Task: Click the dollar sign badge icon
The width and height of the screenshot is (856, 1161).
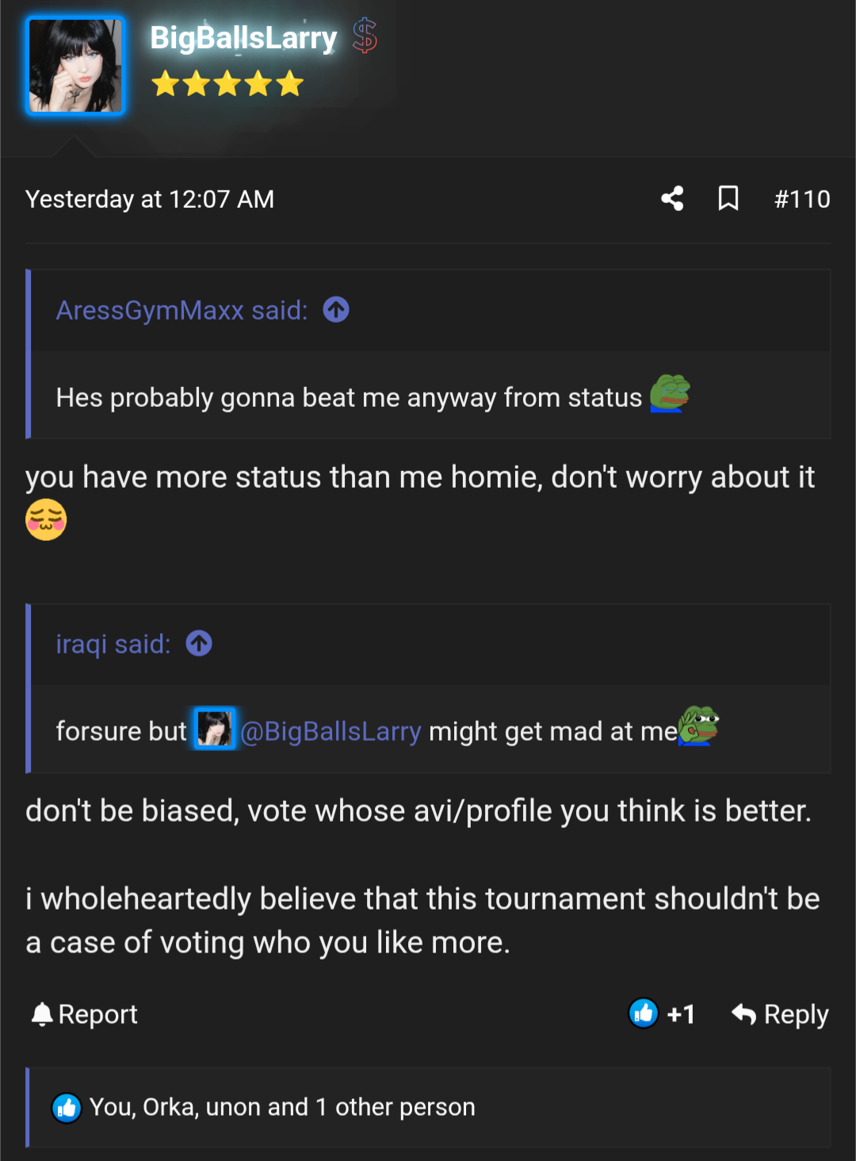Action: (365, 36)
